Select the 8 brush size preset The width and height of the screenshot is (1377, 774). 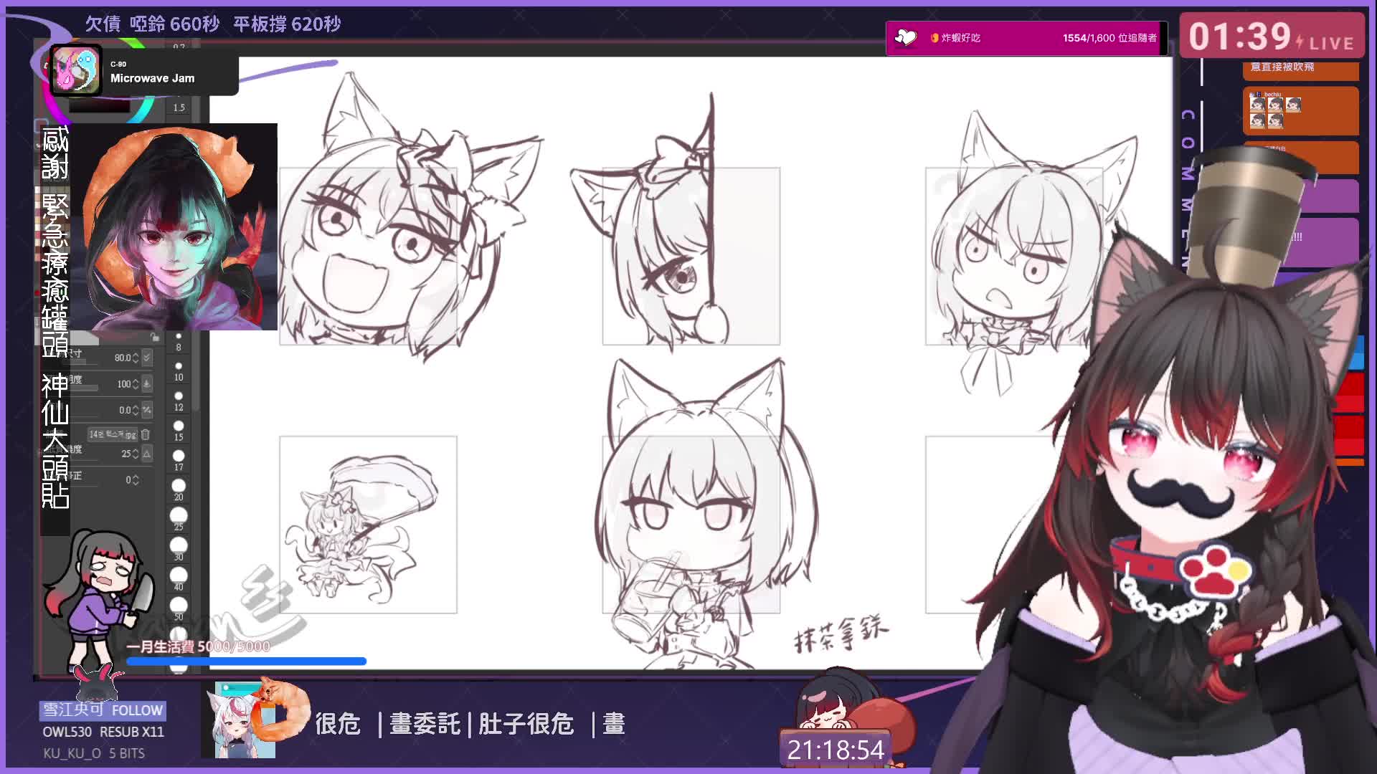(179, 341)
